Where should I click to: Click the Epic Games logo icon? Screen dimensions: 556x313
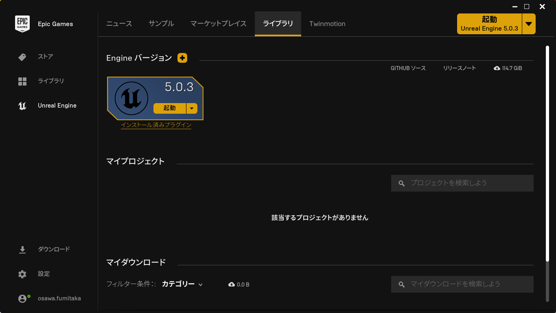point(22,24)
